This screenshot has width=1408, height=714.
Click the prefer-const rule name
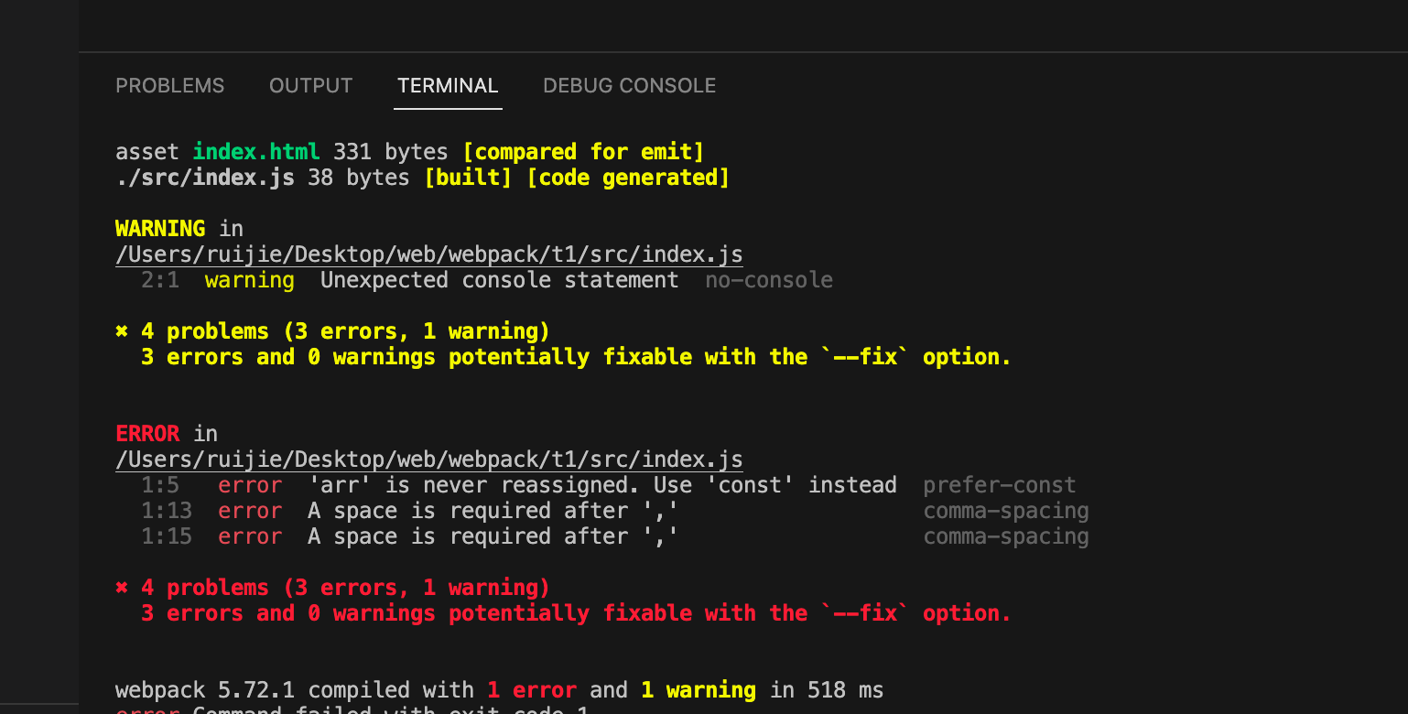1000,485
